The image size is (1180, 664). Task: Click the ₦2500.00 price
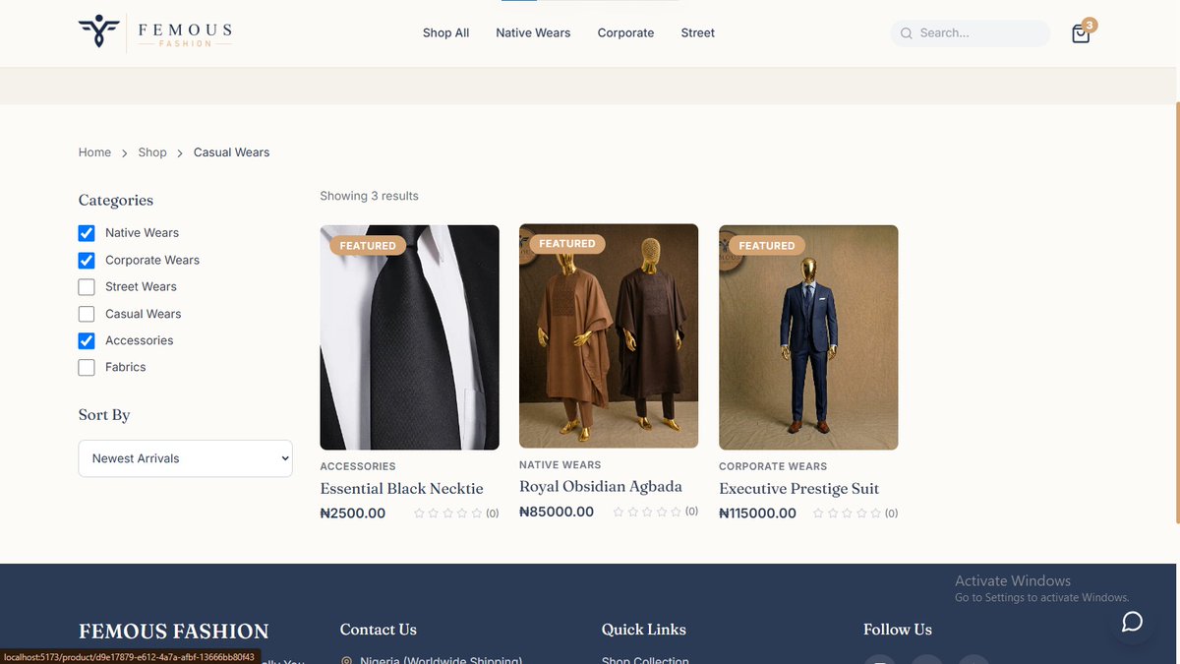coord(353,513)
